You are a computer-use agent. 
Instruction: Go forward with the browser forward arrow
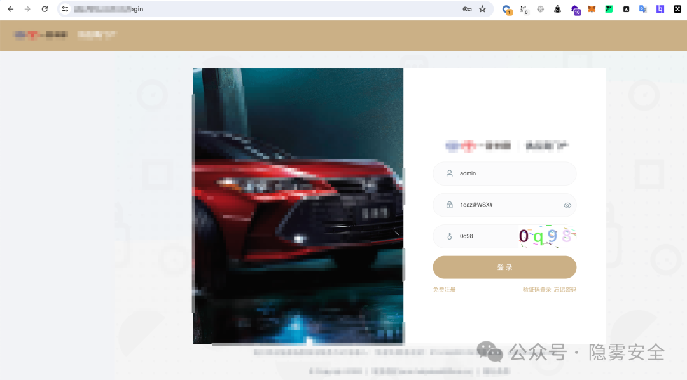tap(27, 9)
